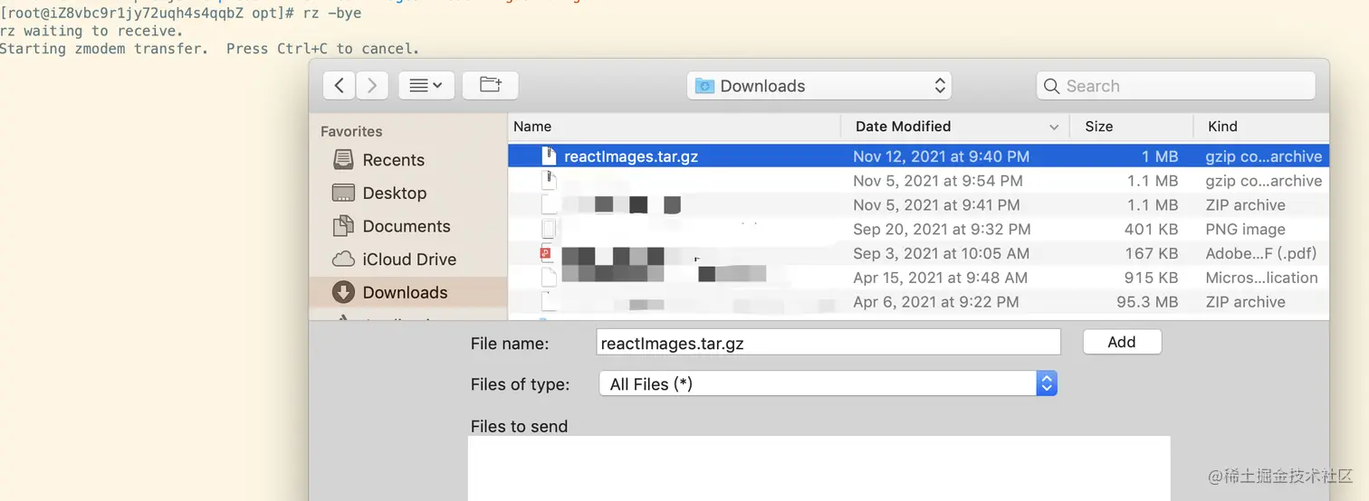
Task: Click the reactImages.tar.gz archive file icon
Action: point(548,156)
